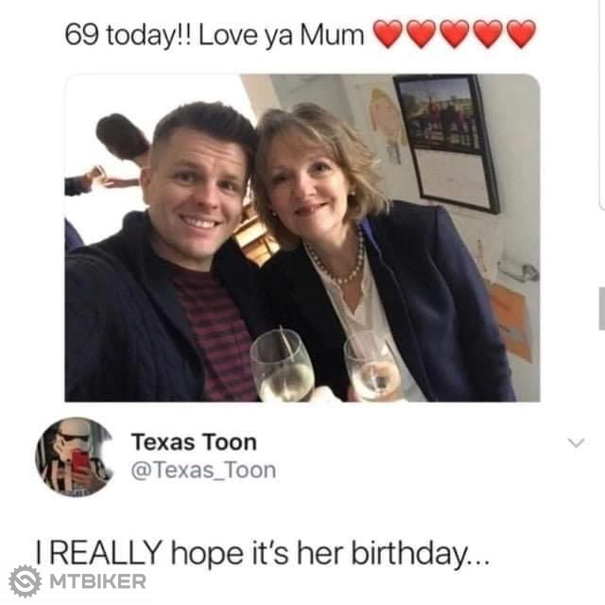Open Texas Toon's profile avatar
The image size is (605, 605).
pyautogui.click(x=73, y=457)
